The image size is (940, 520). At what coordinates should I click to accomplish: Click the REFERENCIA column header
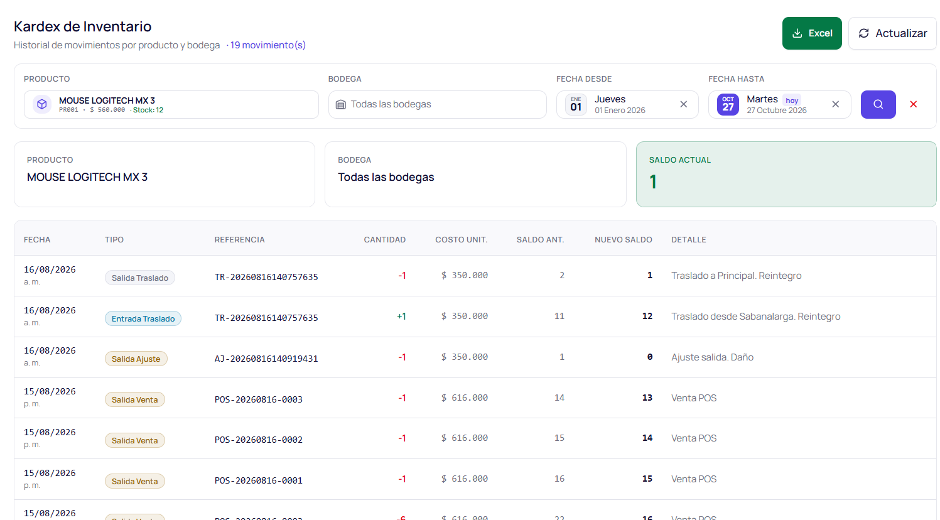tap(240, 240)
